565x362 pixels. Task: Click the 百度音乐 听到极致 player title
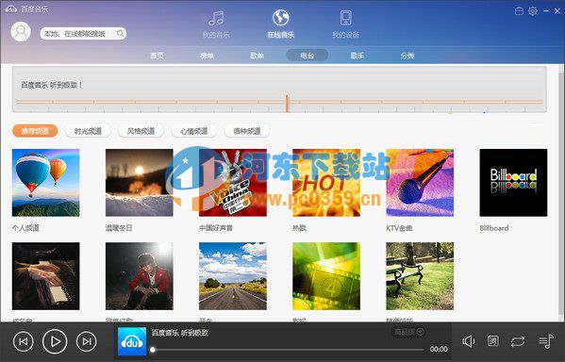tap(180, 333)
